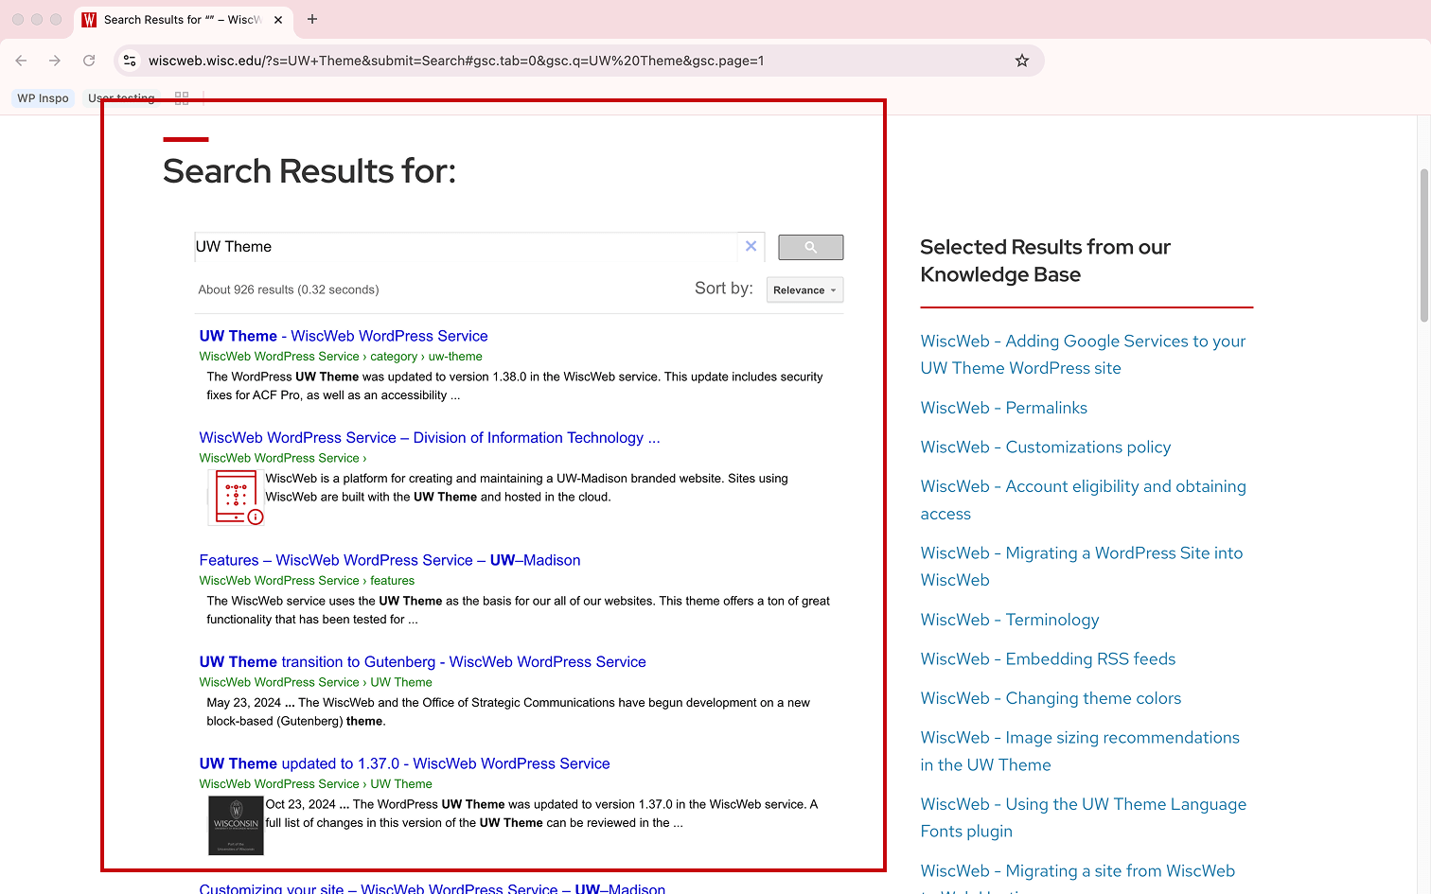Bookmark this page with the star icon

click(x=1021, y=61)
